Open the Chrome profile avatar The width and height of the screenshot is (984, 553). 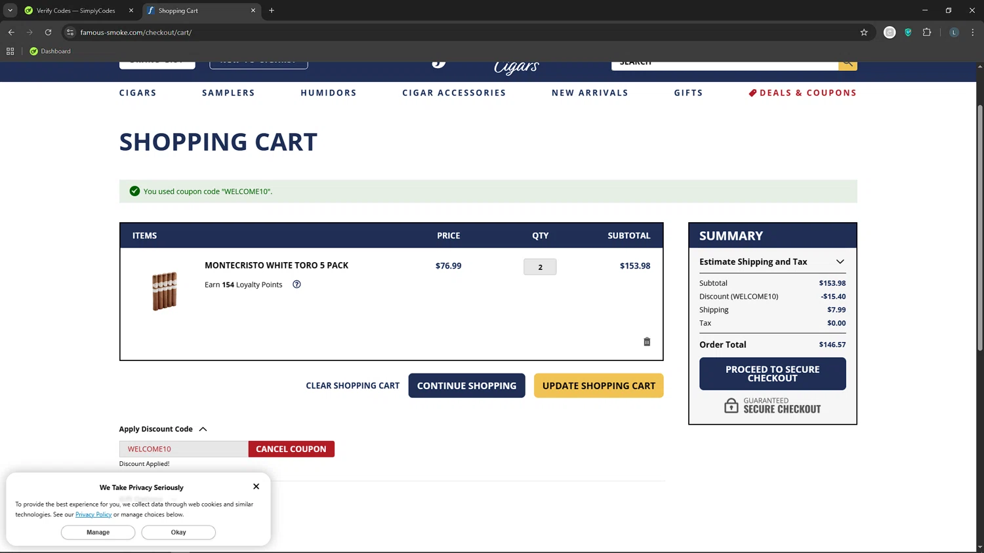pyautogui.click(x=954, y=32)
